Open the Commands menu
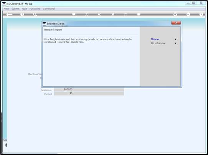Screen dimensions: 208x155 pos(49,9)
